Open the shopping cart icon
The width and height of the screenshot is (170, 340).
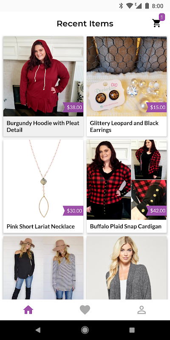point(156,23)
